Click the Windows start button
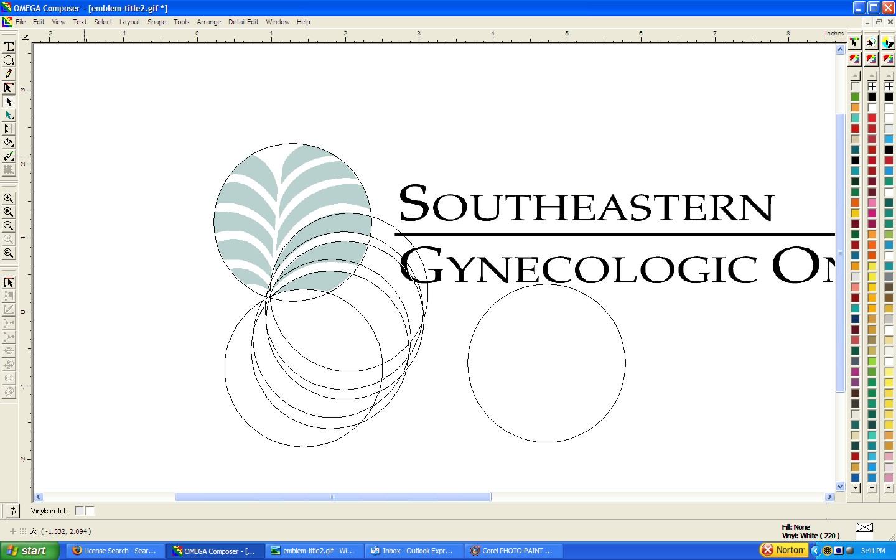The image size is (896, 560). 29,551
